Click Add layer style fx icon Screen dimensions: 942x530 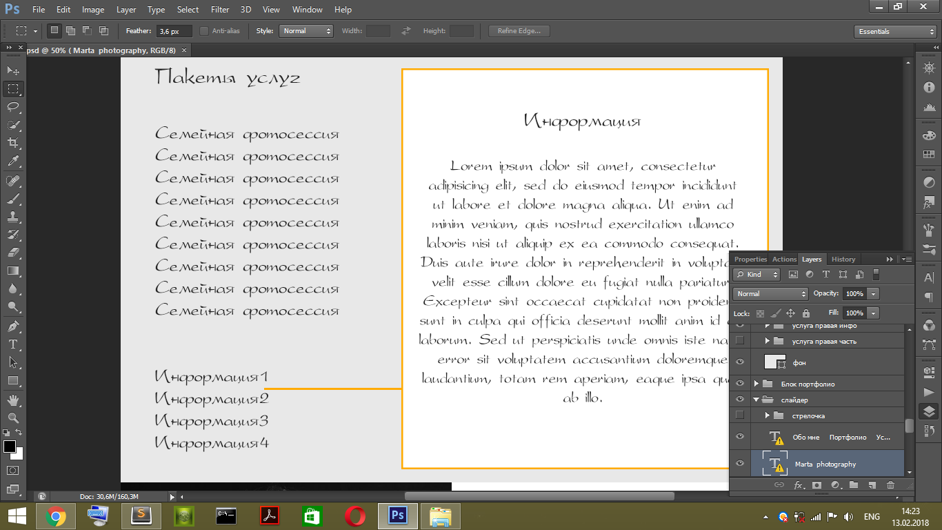(x=799, y=485)
